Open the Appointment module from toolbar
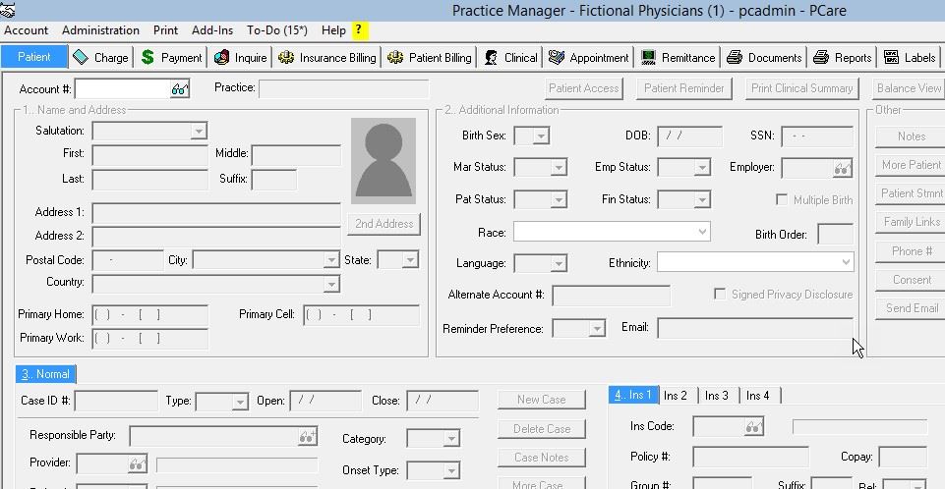Screen dimensions: 945x489 click(x=588, y=58)
